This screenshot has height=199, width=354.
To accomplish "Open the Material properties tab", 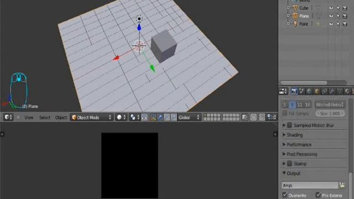I will click(x=347, y=91).
